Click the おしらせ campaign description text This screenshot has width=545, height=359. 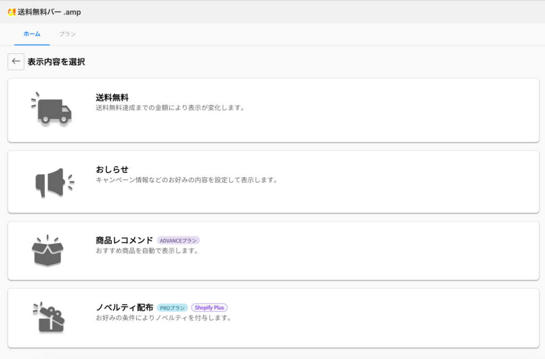[186, 179]
